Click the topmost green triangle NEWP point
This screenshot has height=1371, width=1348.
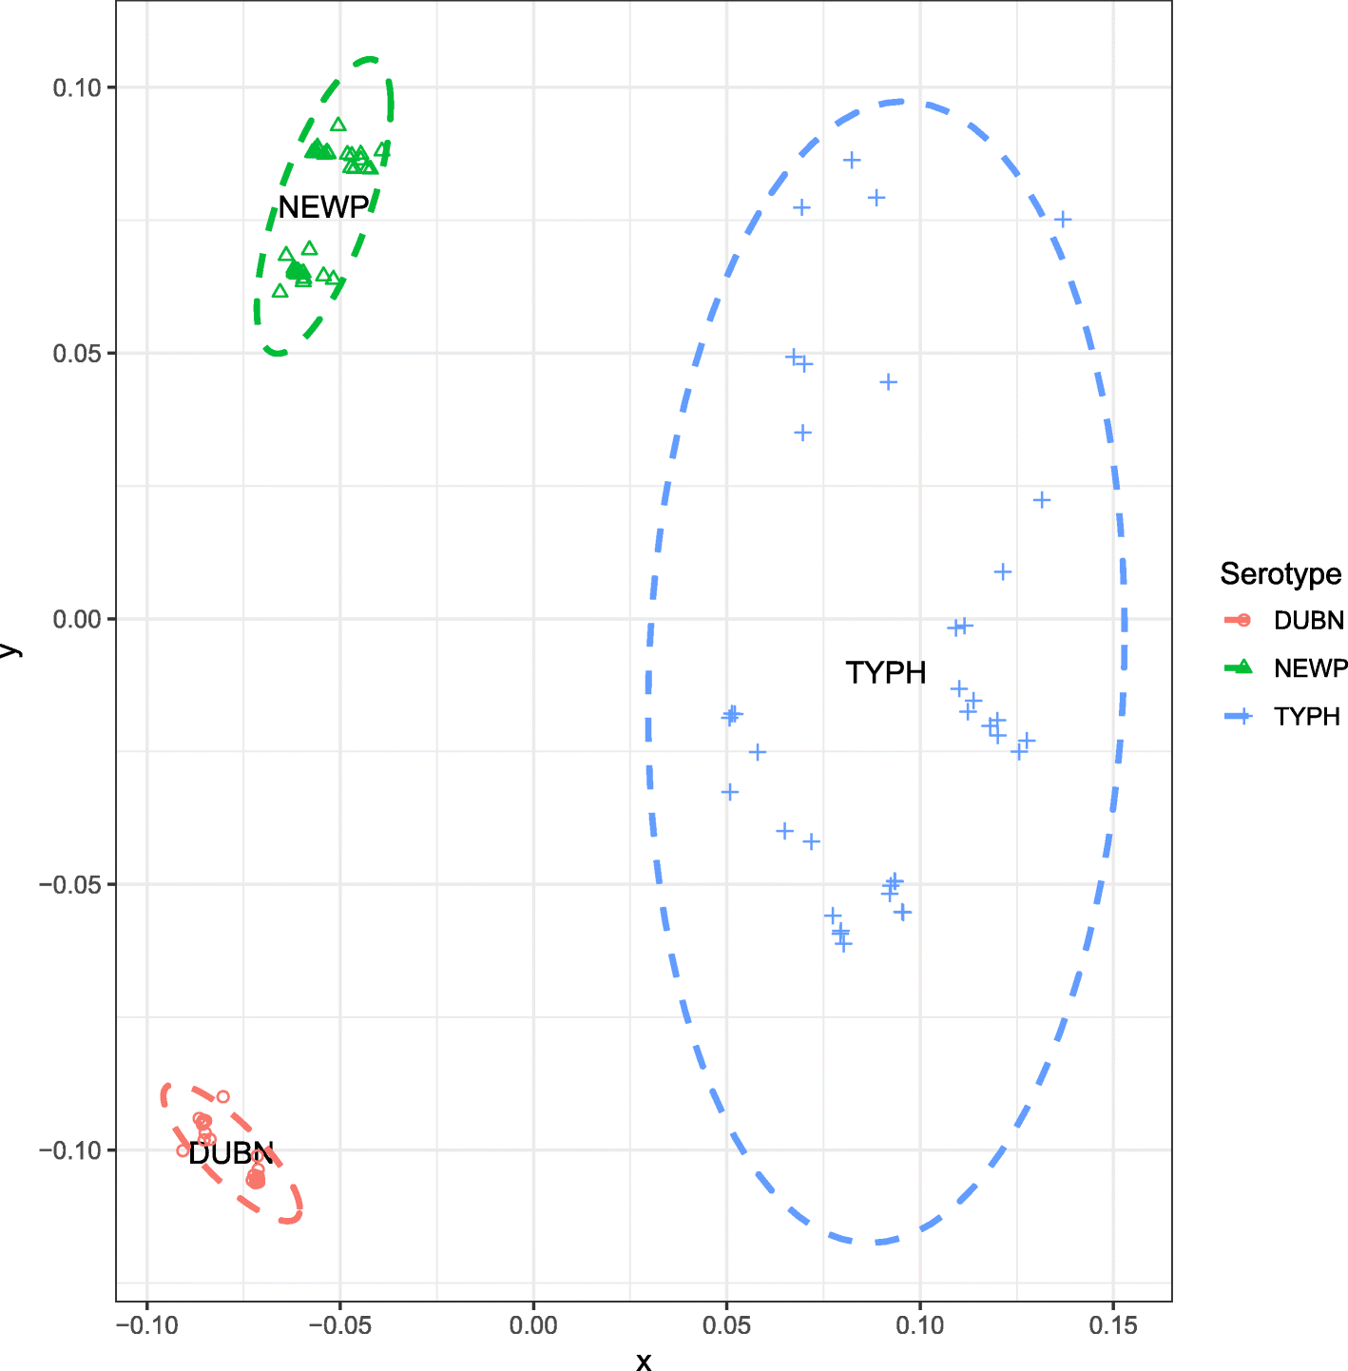(338, 125)
